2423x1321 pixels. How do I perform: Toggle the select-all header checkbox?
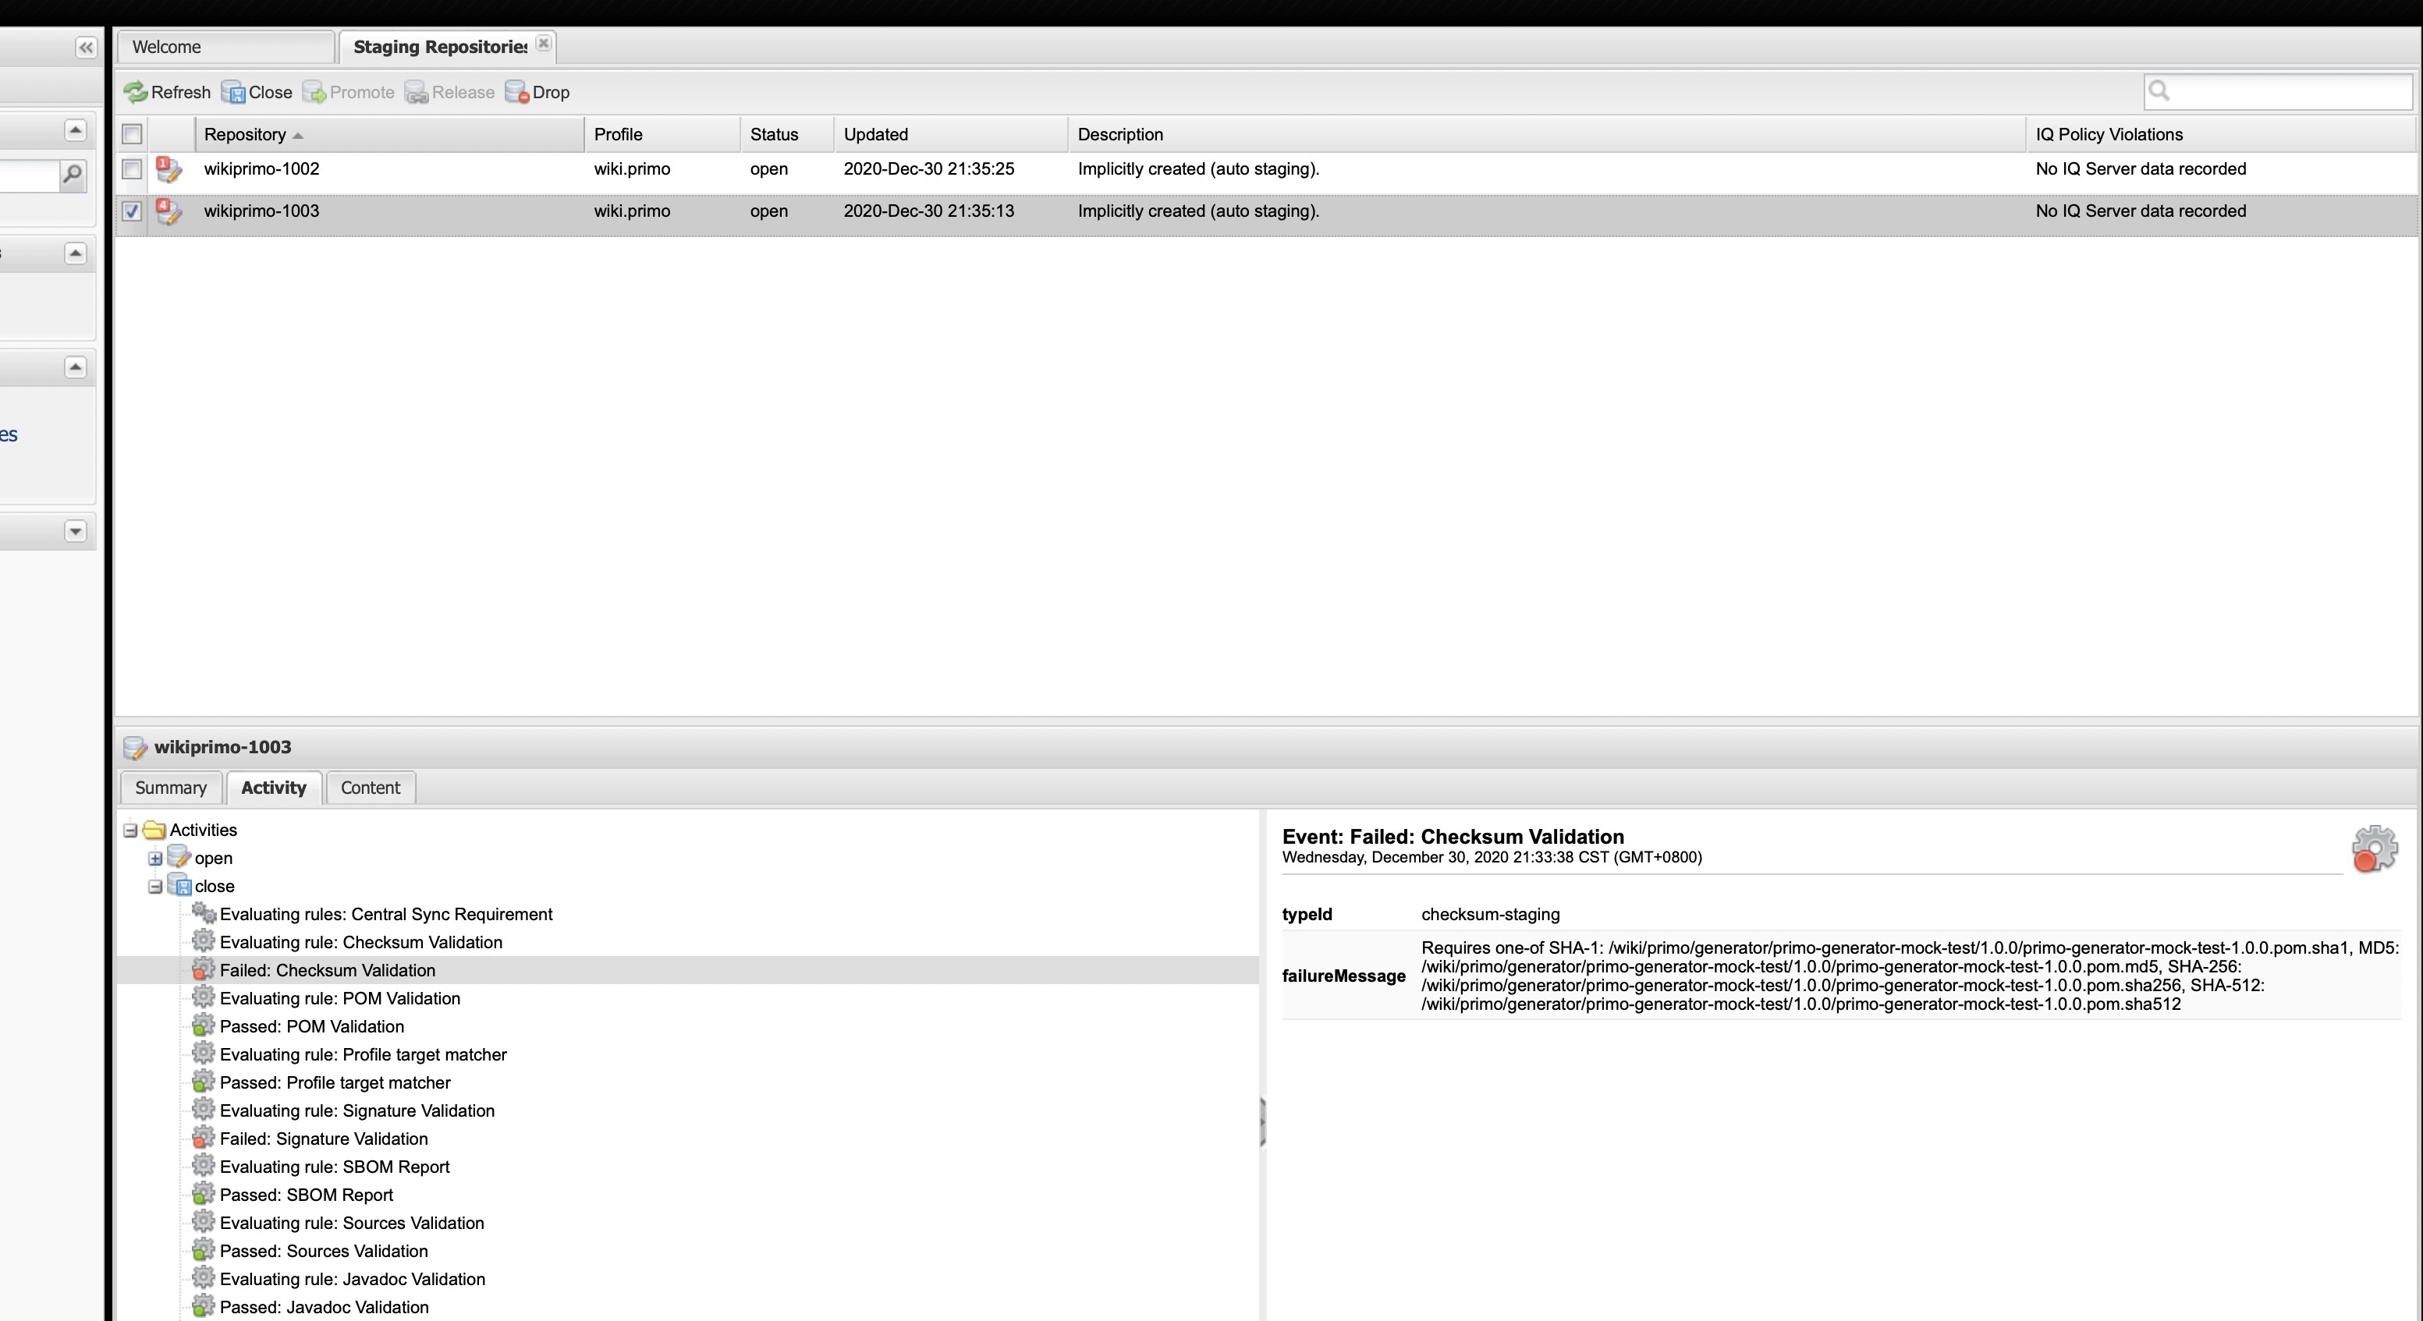coord(133,134)
